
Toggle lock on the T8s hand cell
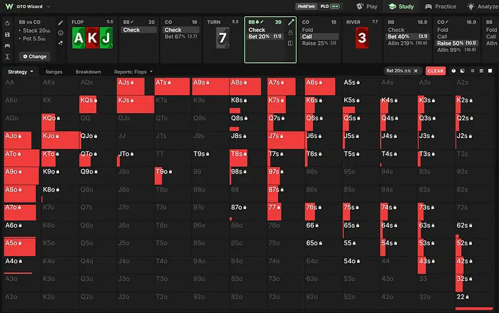(x=245, y=154)
